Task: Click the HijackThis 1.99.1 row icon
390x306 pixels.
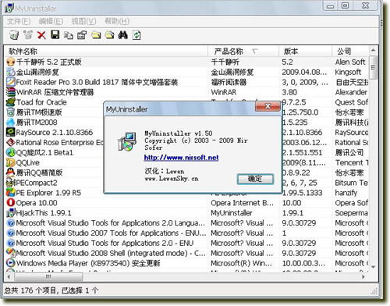Action: [11, 213]
